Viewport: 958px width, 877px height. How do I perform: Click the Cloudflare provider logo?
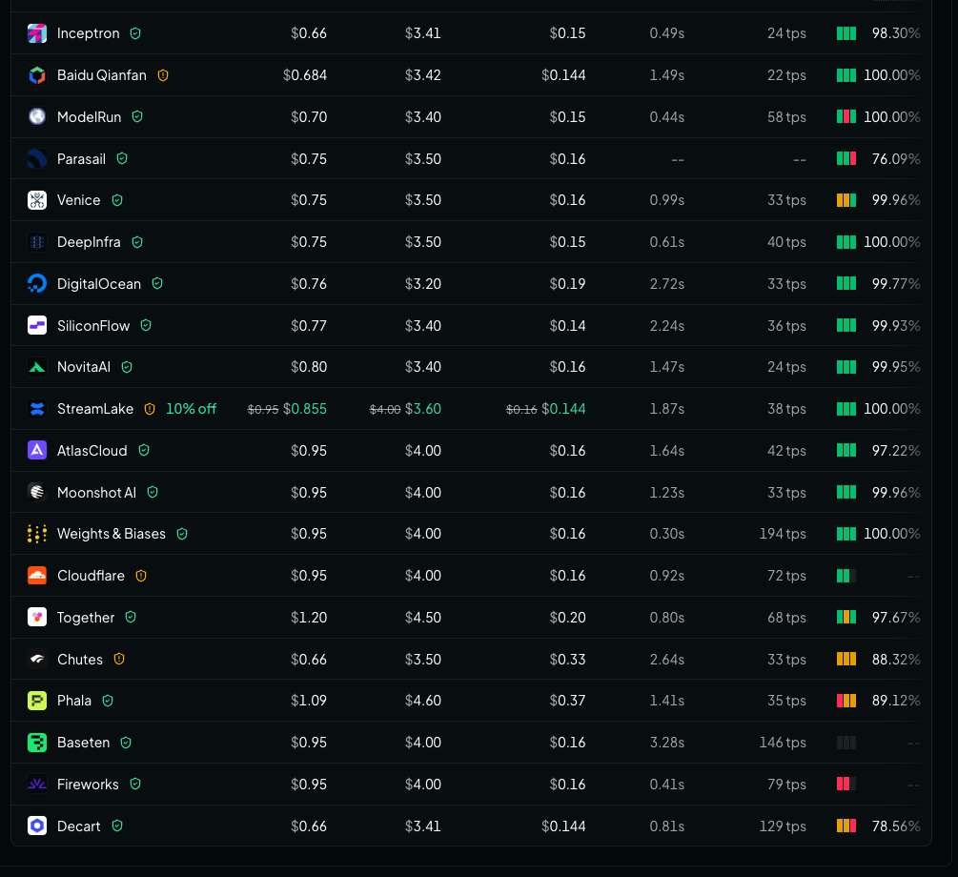[36, 576]
